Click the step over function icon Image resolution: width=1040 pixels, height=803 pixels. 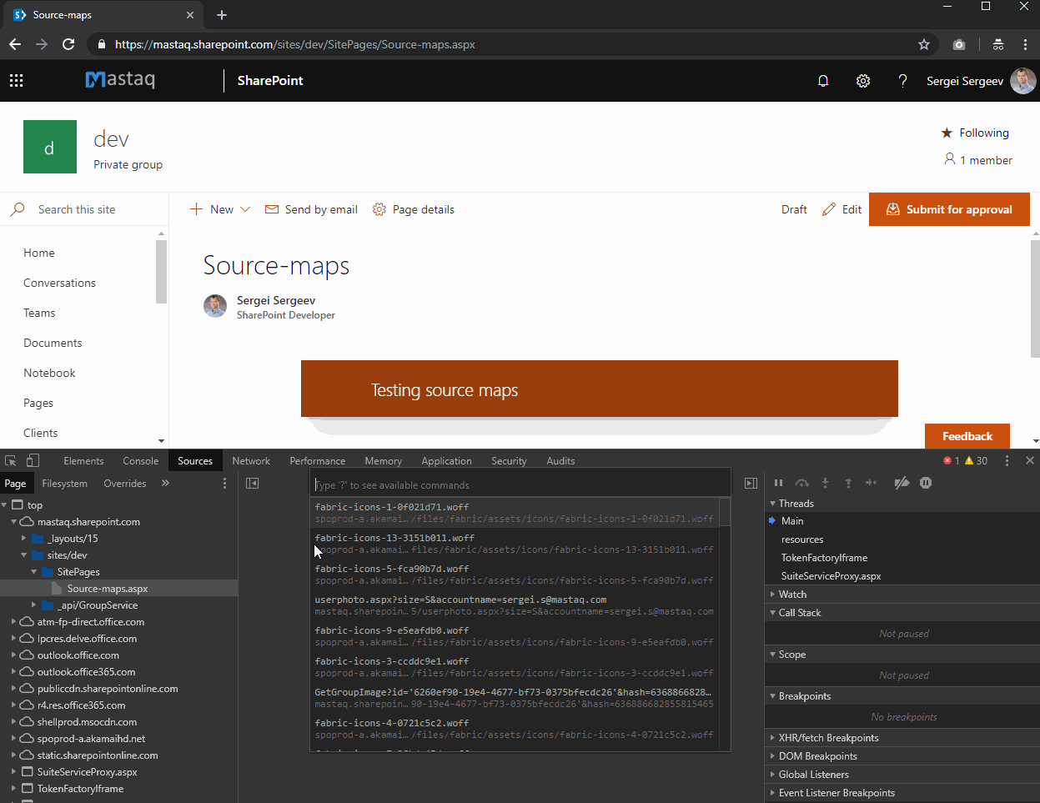(801, 483)
